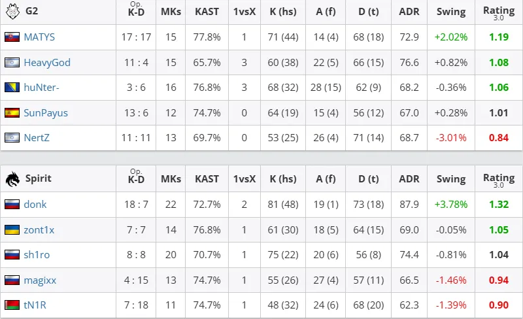The width and height of the screenshot is (523, 319).
Task: Open sh1ro player profile link
Action: [x=37, y=255]
